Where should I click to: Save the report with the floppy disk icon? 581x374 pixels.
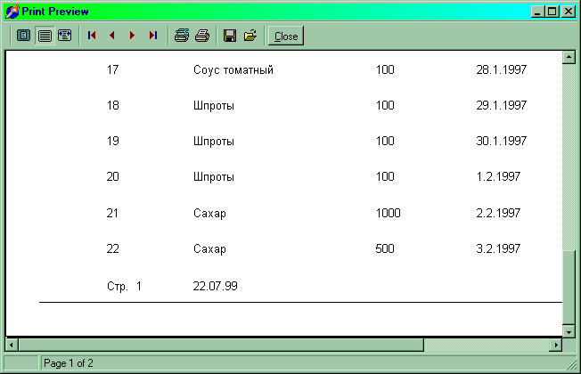[x=230, y=36]
